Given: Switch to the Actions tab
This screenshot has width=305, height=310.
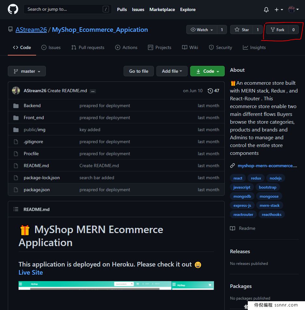Looking at the screenshot, I should pyautogui.click(x=126, y=47).
